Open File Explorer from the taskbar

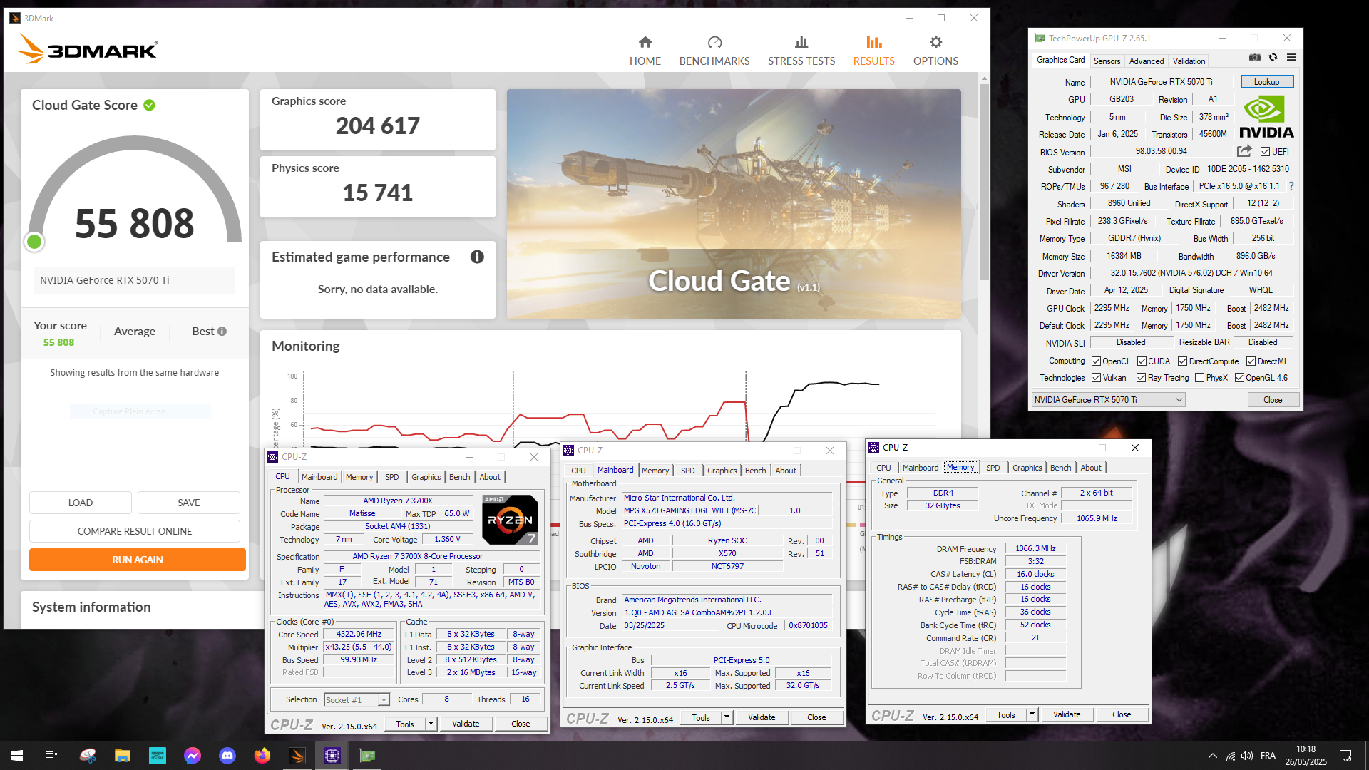[123, 756]
